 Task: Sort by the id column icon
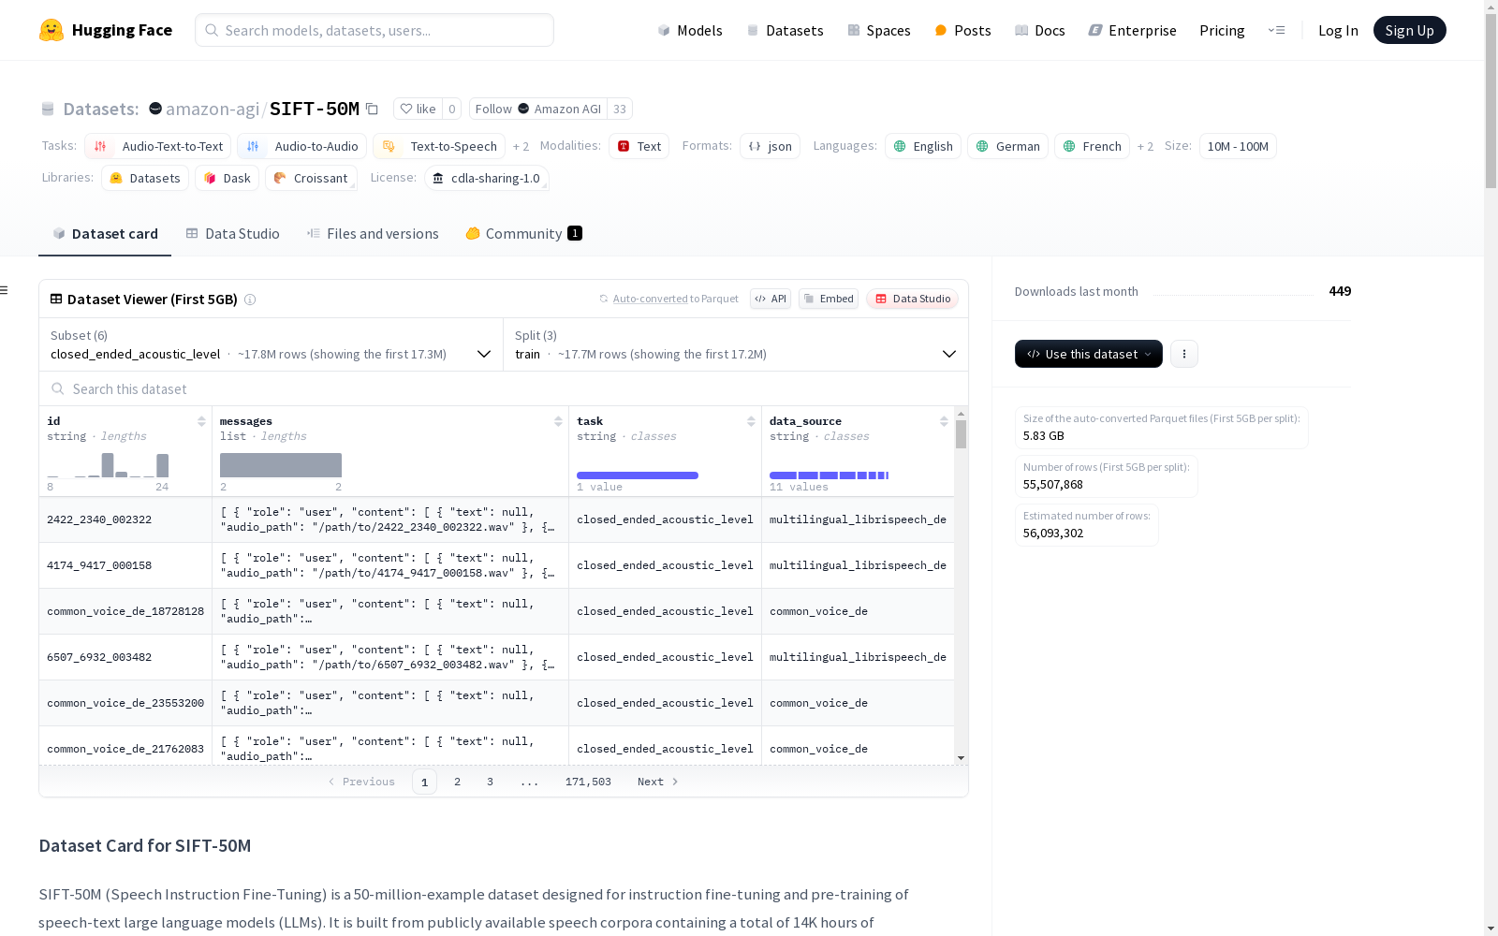201,421
